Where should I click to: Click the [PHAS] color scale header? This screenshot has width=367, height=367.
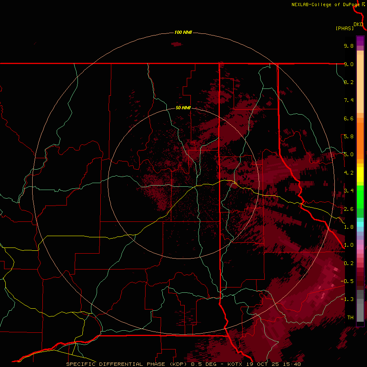[345, 28]
